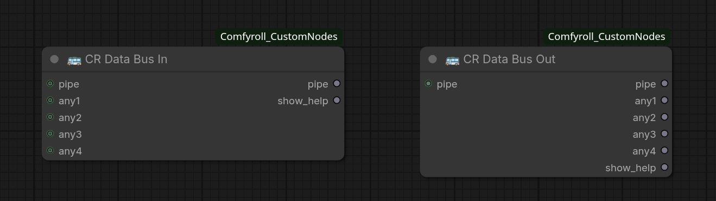716x201 pixels.
Task: Click pipe input socket on Data Bus In
Action: 50,84
